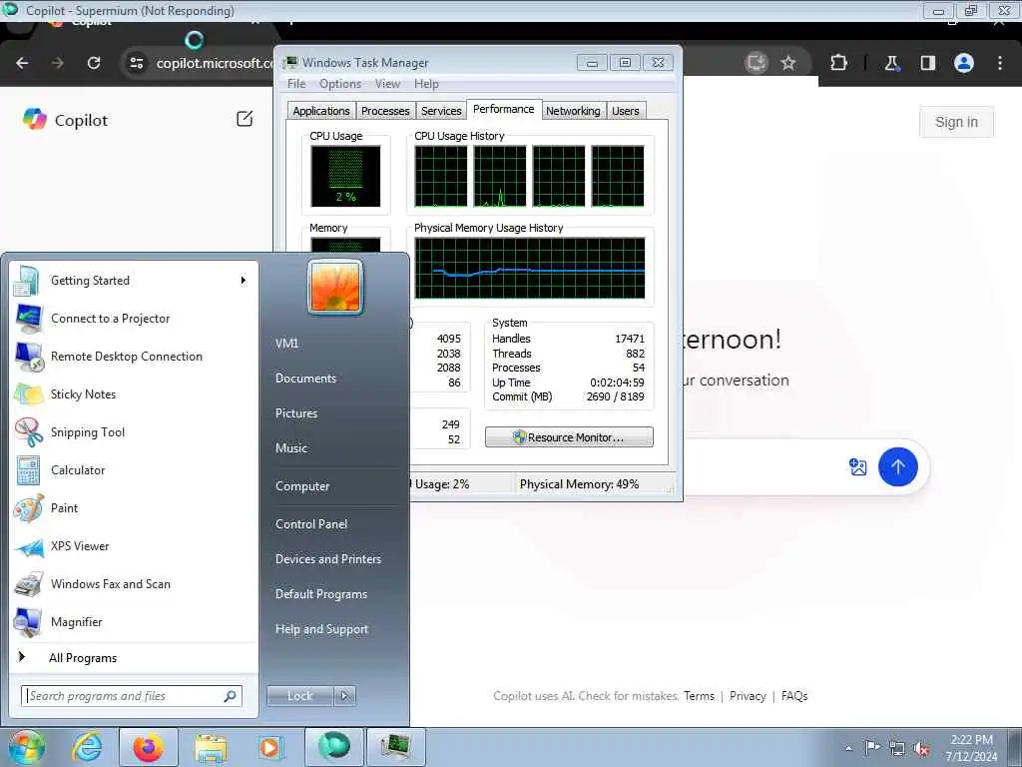Open Windows Explorer from the taskbar
Viewport: 1022px width, 767px height.
pos(211,747)
